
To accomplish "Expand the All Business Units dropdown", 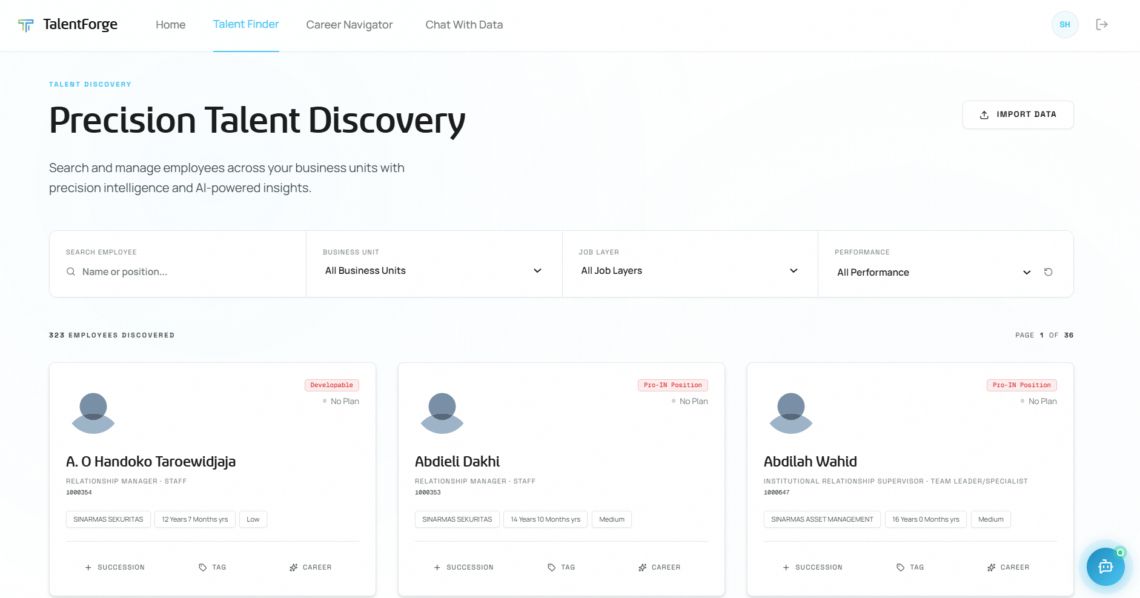I will click(x=433, y=271).
